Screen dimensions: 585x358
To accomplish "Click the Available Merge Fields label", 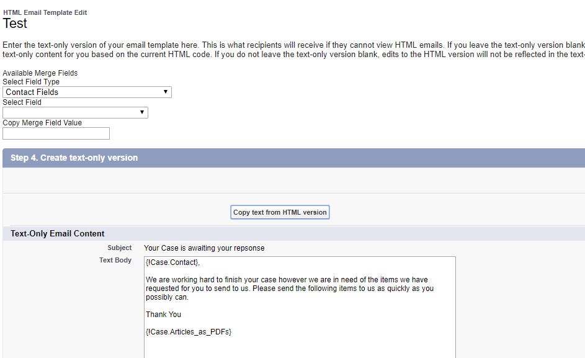I will tap(40, 73).
